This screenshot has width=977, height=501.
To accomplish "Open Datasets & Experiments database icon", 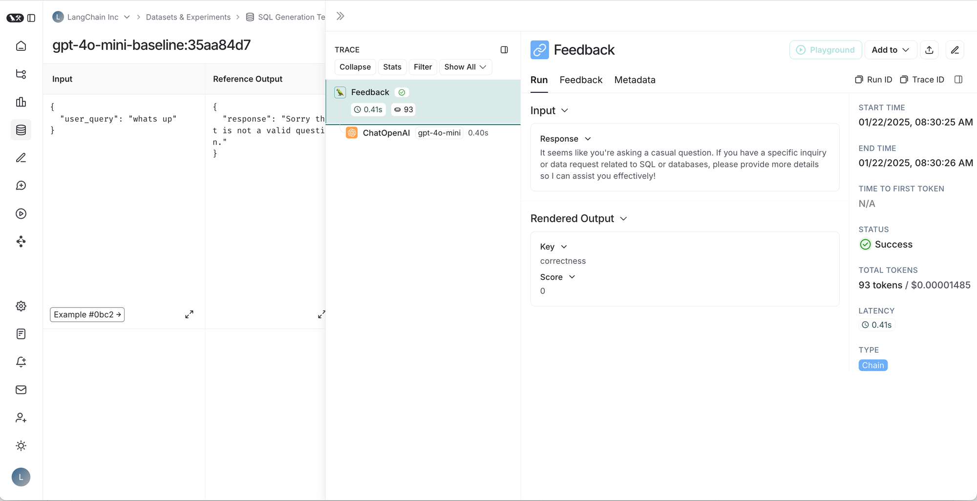I will click(x=21, y=130).
